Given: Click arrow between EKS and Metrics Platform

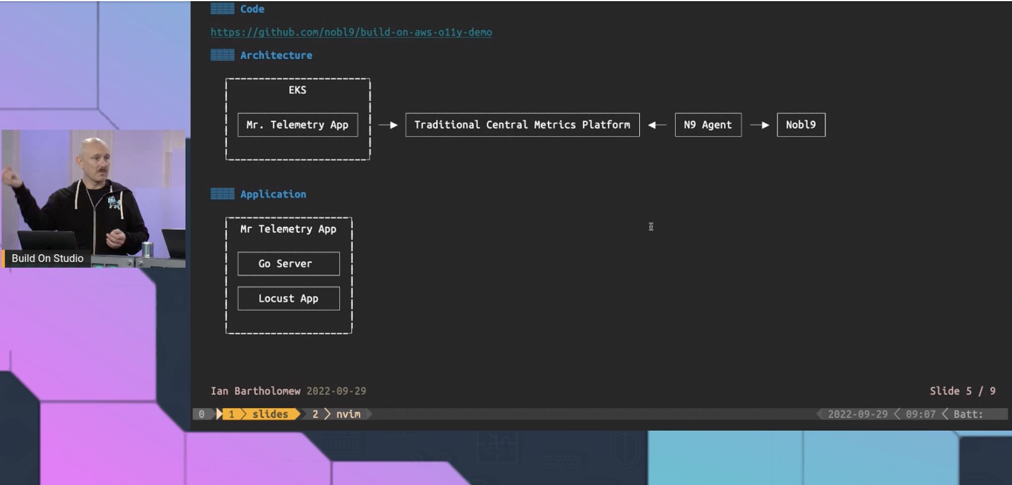Looking at the screenshot, I should click(388, 125).
